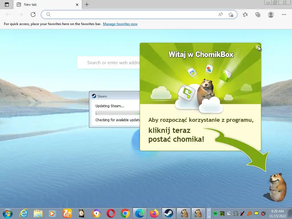
Task: Select the New tab tab
Action: click(48, 5)
